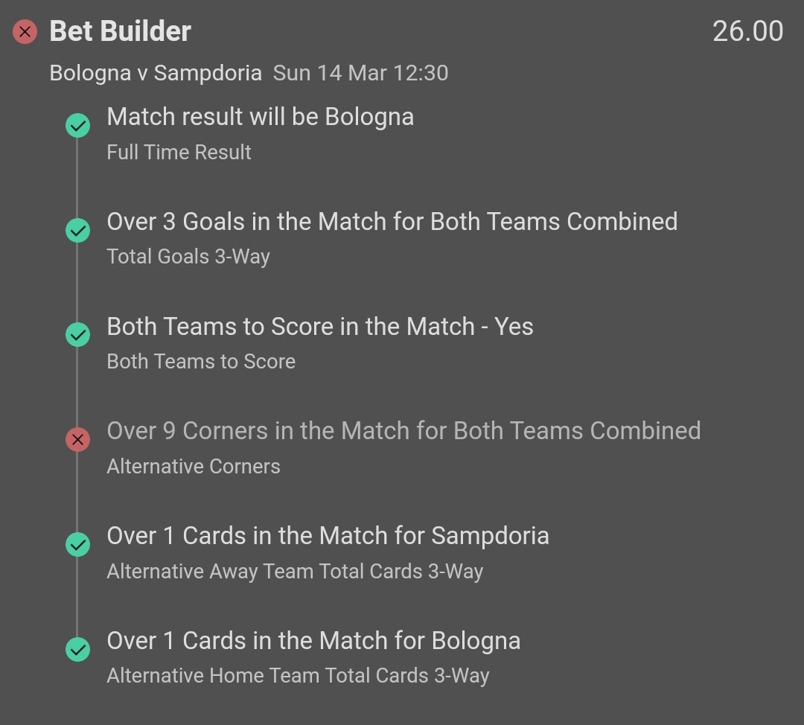Image resolution: width=804 pixels, height=725 pixels.
Task: Click the Full Time Result market label
Action: pyautogui.click(x=179, y=153)
